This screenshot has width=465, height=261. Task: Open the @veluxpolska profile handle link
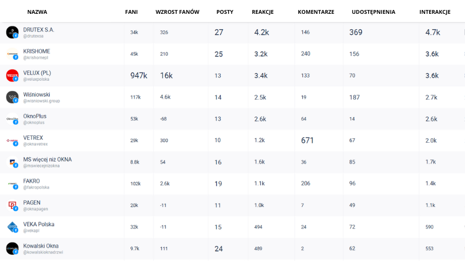(x=36, y=80)
